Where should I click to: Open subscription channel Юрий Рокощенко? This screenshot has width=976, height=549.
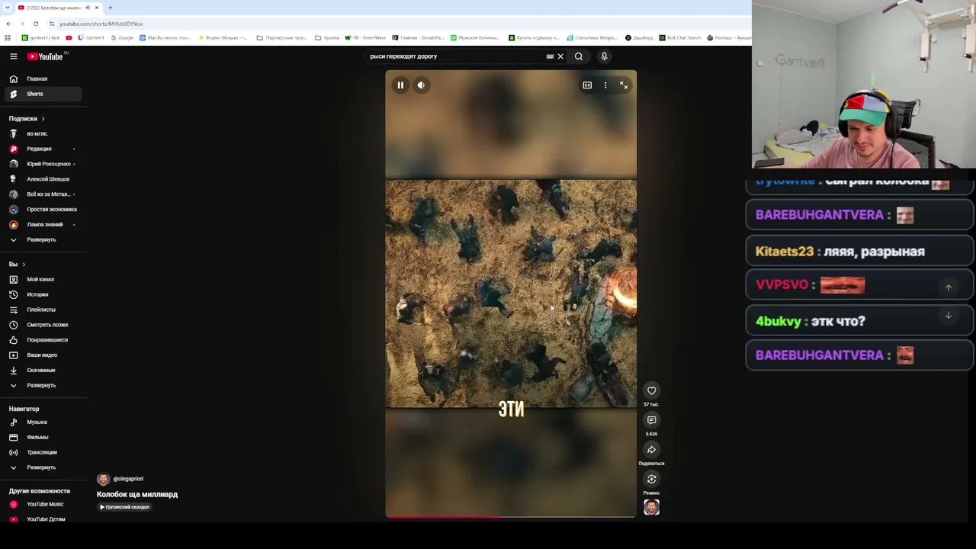click(42, 164)
